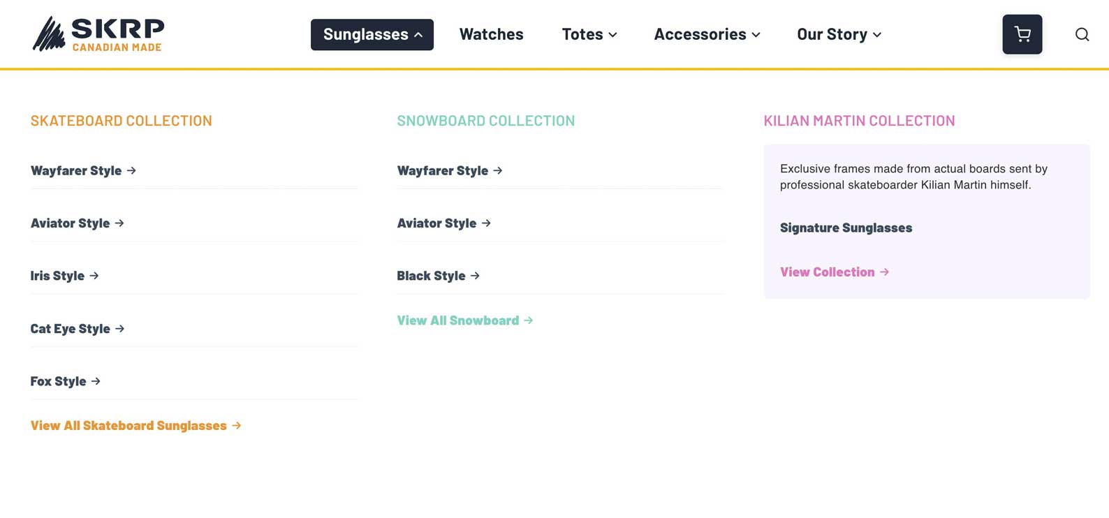
Task: Expand the Accessories dropdown
Action: point(707,34)
